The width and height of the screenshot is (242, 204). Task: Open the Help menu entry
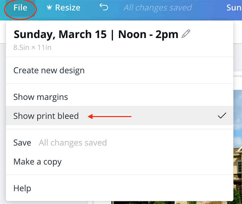(120, 188)
